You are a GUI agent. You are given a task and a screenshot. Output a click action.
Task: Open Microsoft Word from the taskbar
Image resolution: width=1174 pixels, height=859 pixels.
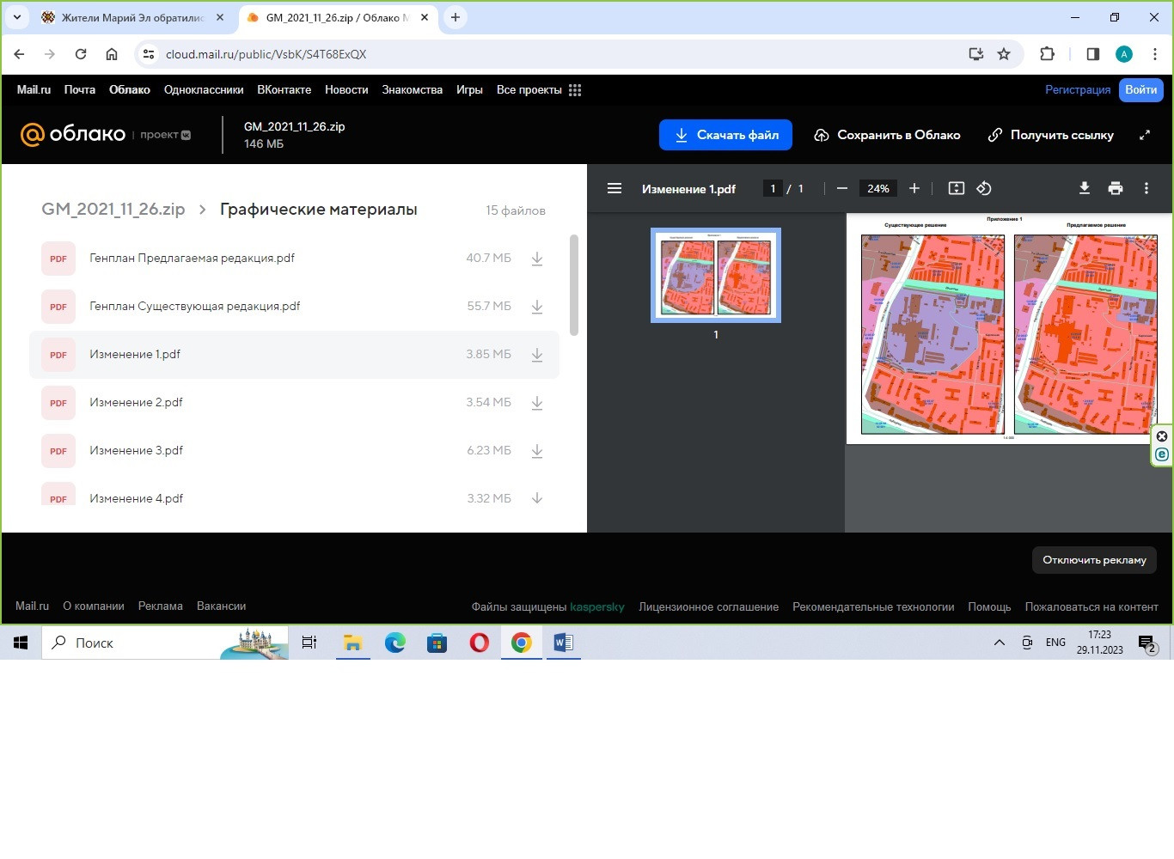pyautogui.click(x=563, y=643)
